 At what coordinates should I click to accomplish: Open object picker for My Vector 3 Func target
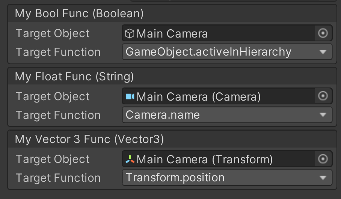(x=323, y=159)
